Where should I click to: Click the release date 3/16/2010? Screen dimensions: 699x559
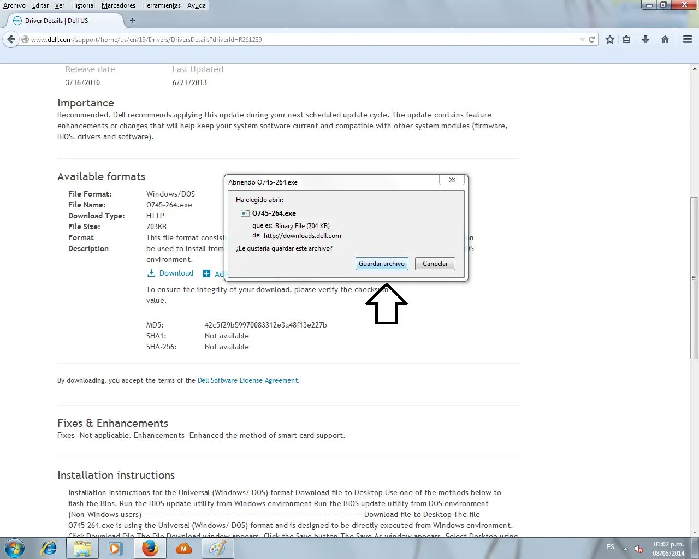tap(83, 83)
